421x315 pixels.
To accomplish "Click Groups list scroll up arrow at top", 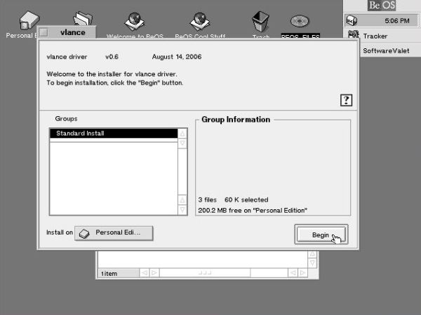I will (182, 134).
